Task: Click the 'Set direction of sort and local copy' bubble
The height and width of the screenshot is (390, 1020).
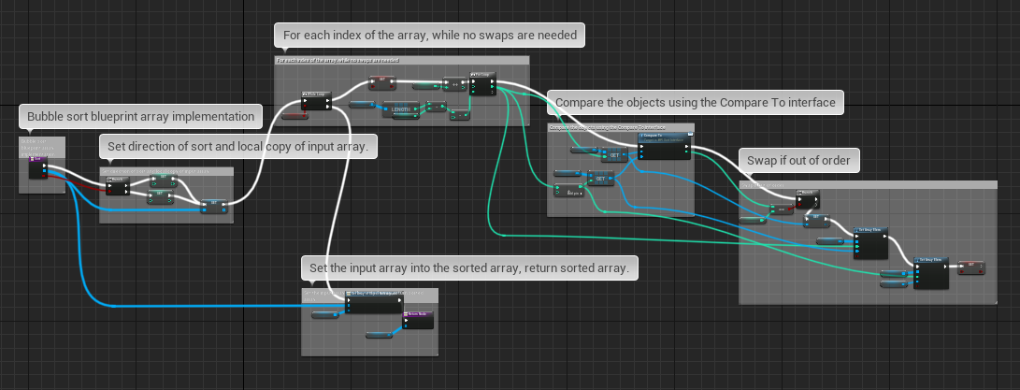Action: point(237,147)
